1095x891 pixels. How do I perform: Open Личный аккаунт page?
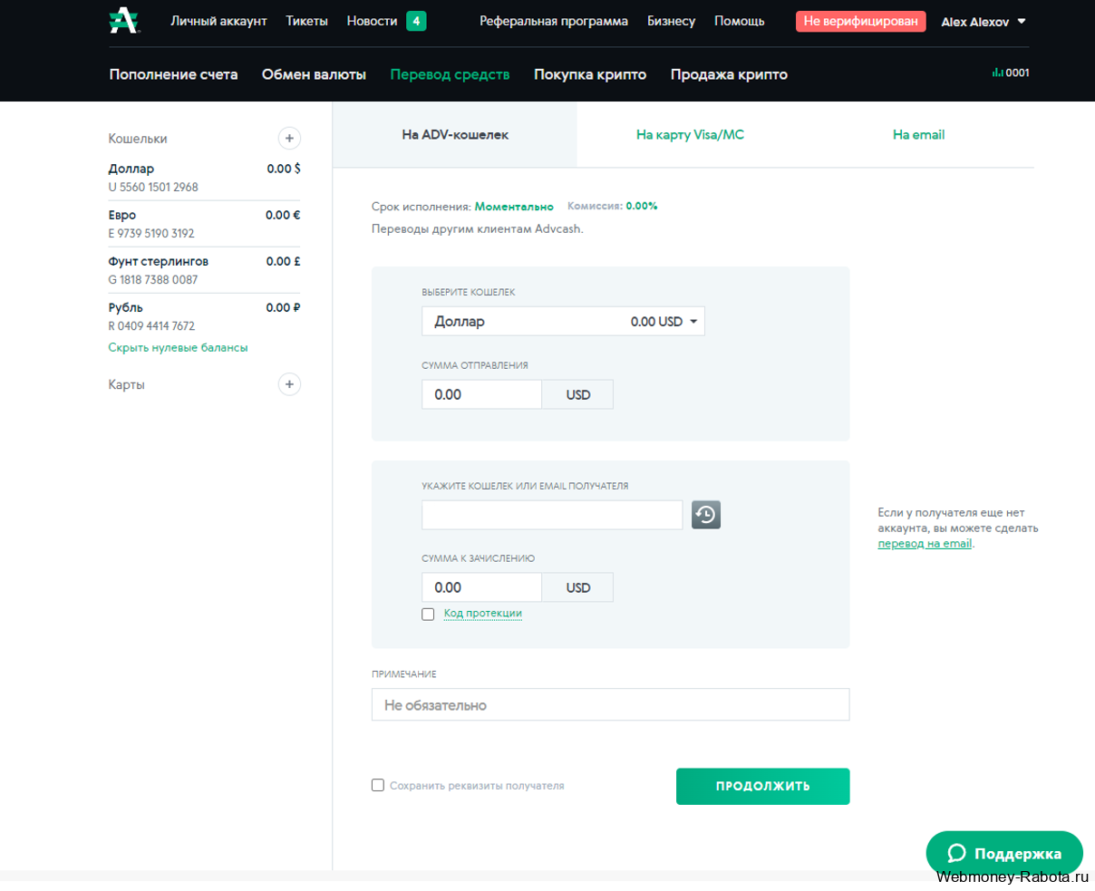pos(218,21)
